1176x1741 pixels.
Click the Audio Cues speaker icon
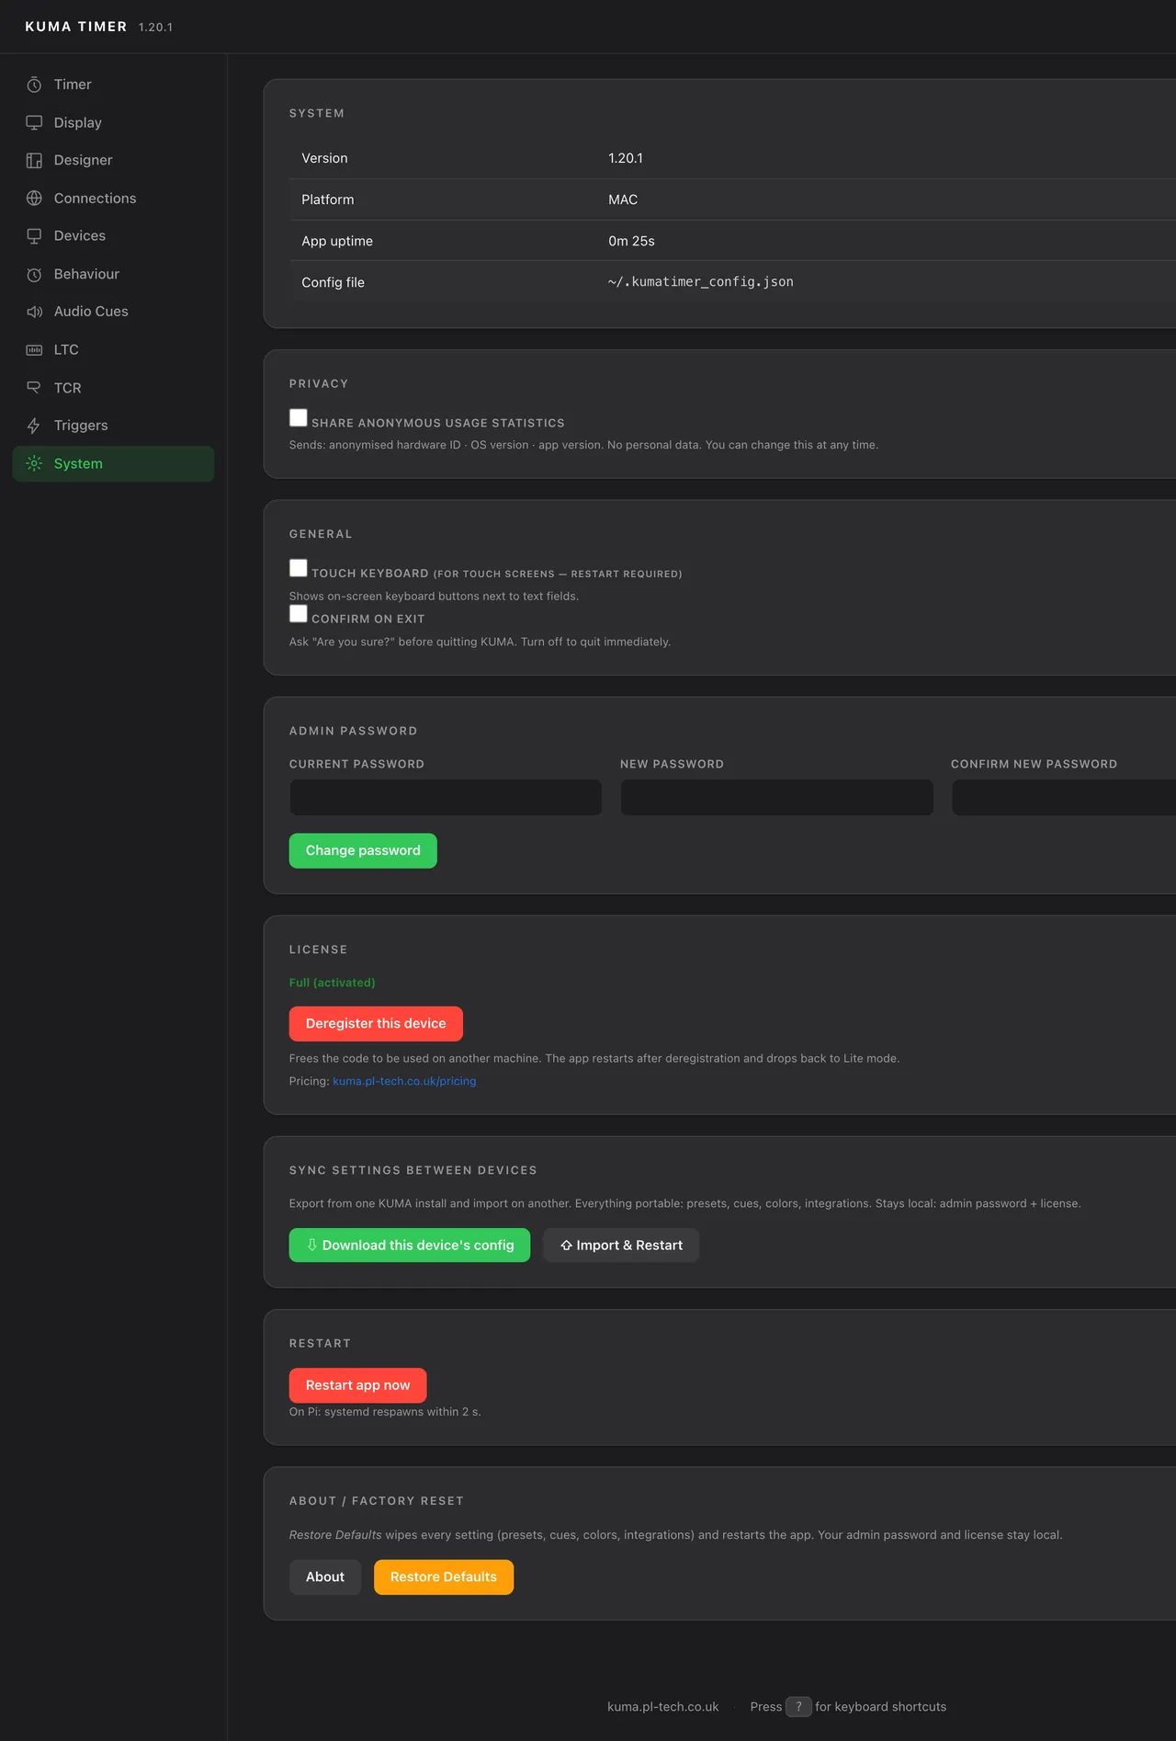point(34,312)
